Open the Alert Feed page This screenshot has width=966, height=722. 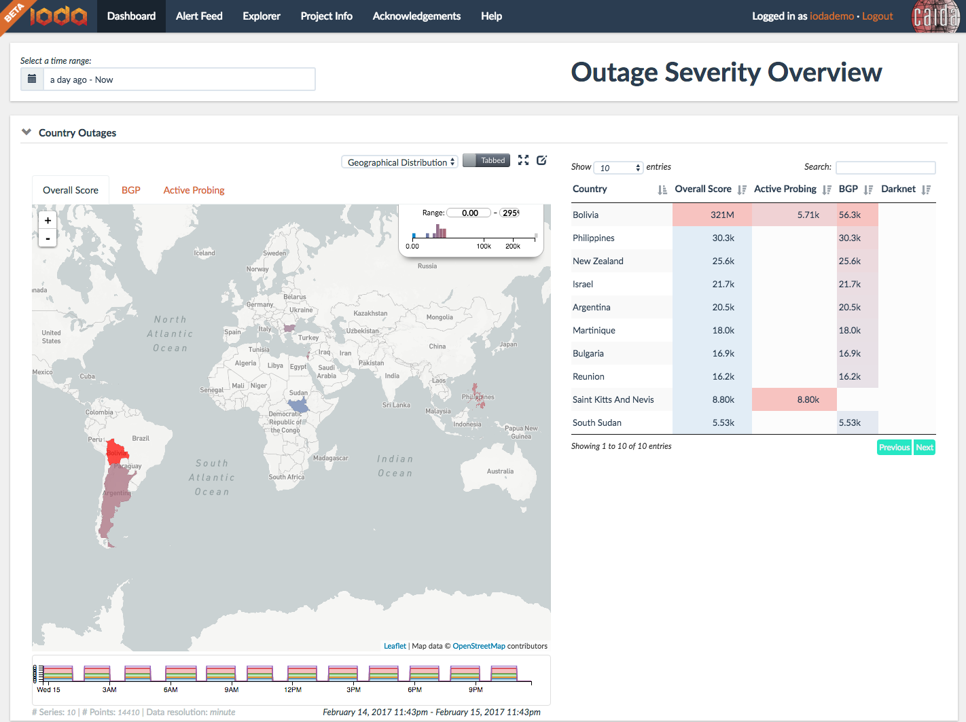[x=199, y=16]
